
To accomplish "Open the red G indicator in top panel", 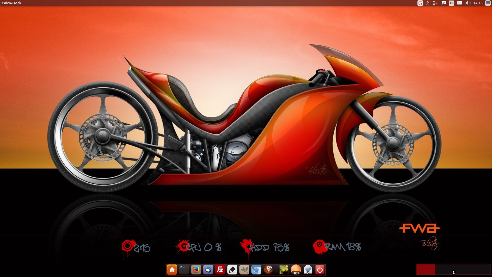I will pos(420,3).
